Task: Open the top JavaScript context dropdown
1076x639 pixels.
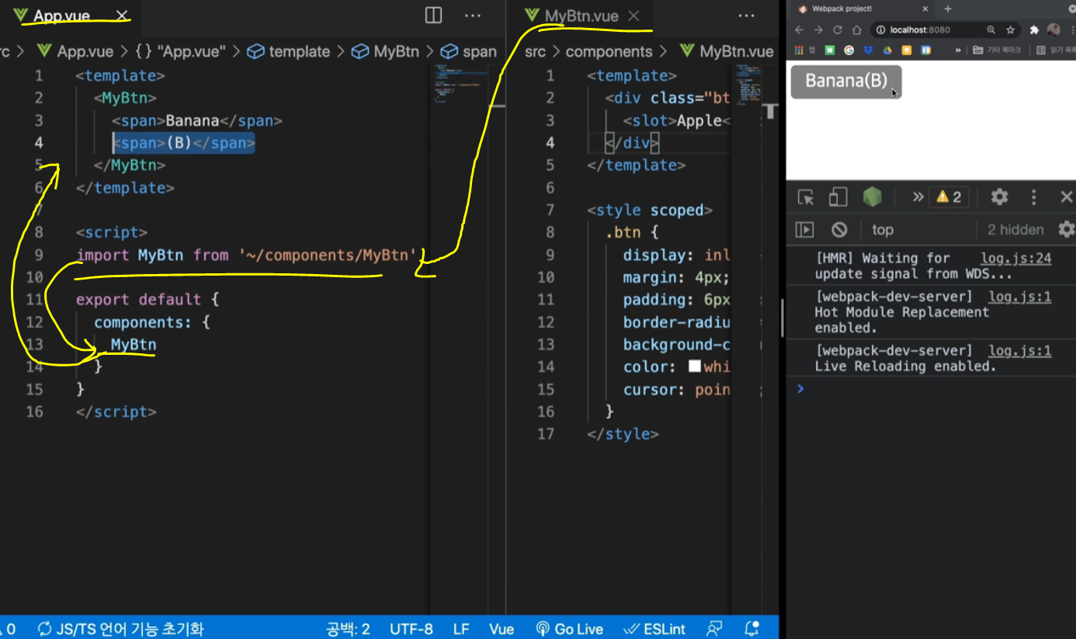Action: tap(920, 230)
